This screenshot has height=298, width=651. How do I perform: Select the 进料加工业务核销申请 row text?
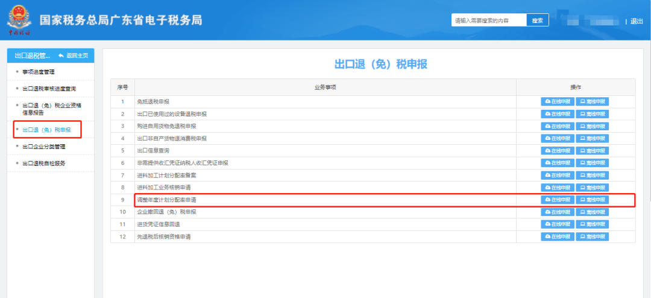164,188
